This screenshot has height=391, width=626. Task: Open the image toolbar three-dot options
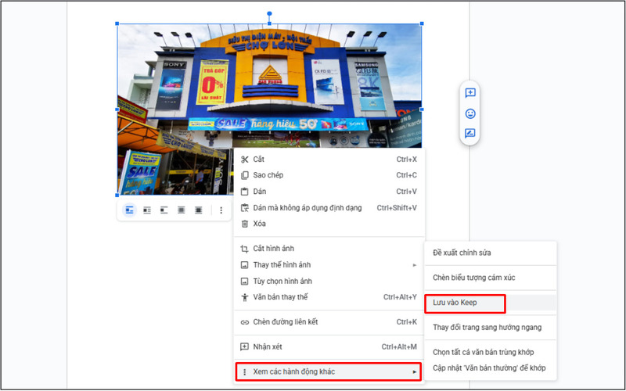pos(221,210)
